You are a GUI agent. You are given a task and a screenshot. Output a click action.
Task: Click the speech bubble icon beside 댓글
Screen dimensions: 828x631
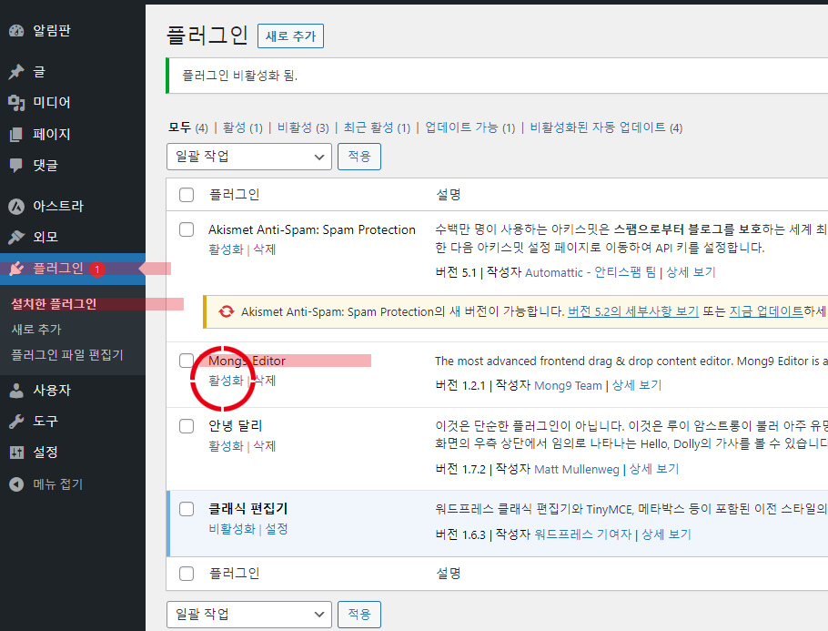15,166
